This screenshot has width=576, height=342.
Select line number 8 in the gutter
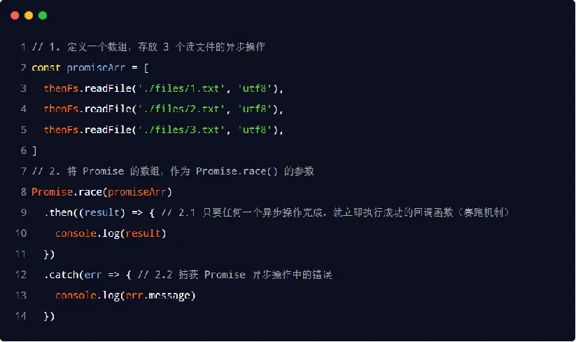coord(23,192)
